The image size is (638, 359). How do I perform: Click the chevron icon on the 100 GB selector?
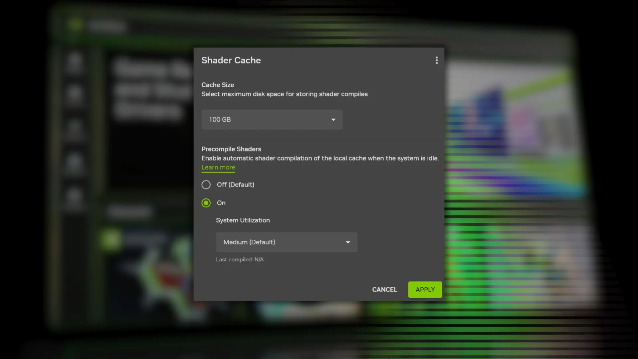click(x=333, y=119)
